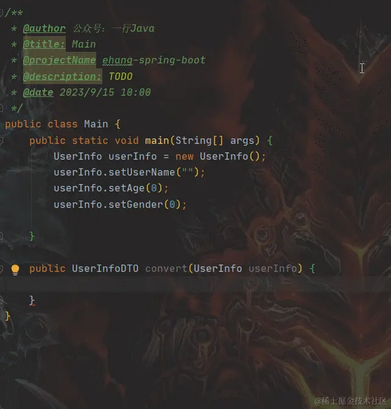Click the convert method name
Image resolution: width=391 pixels, height=409 pixels.
(166, 269)
